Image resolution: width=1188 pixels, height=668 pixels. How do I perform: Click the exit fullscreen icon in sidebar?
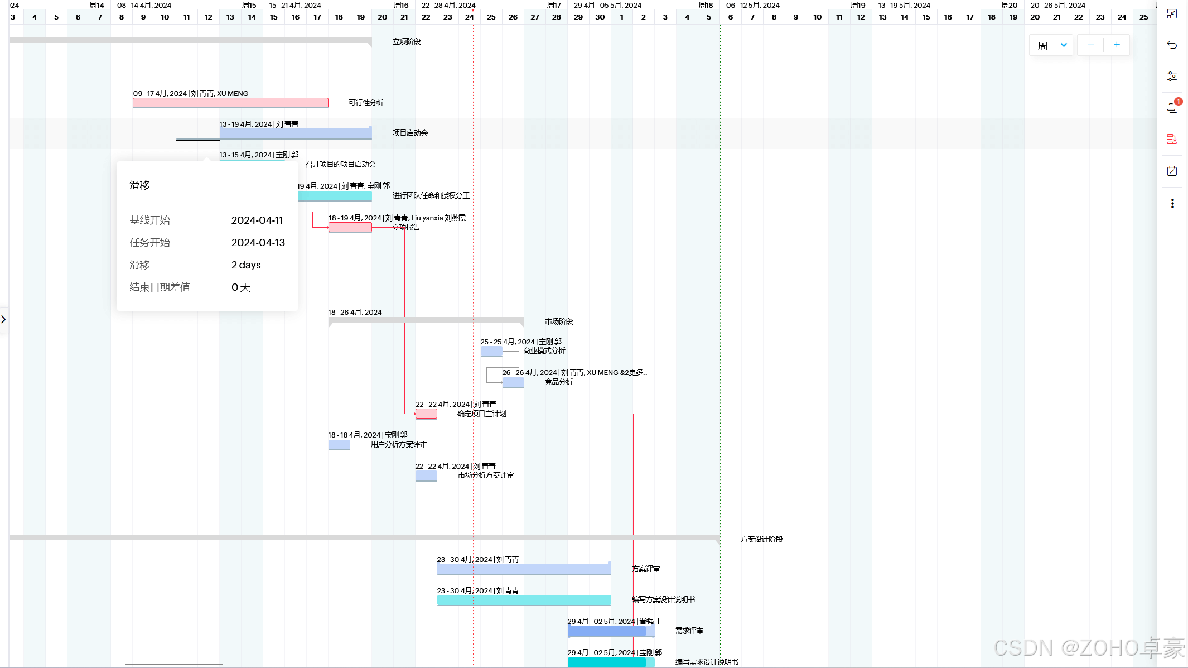(x=1172, y=14)
